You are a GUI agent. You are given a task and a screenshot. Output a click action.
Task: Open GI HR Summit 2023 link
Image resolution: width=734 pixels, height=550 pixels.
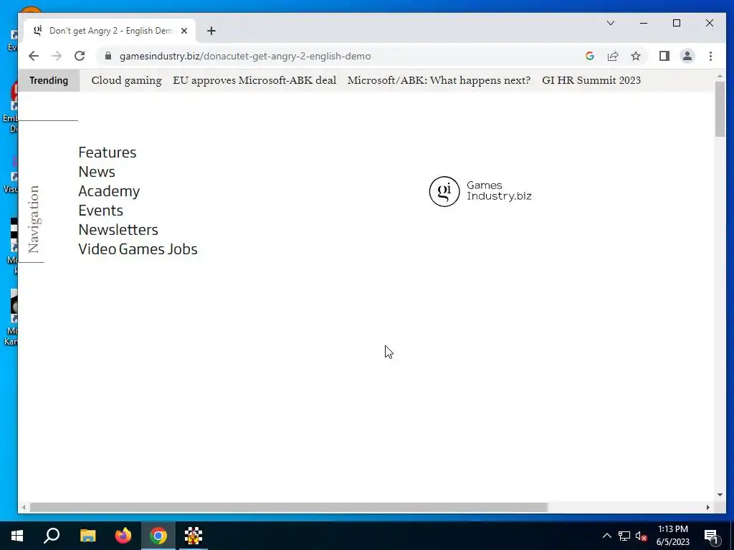pyautogui.click(x=591, y=80)
